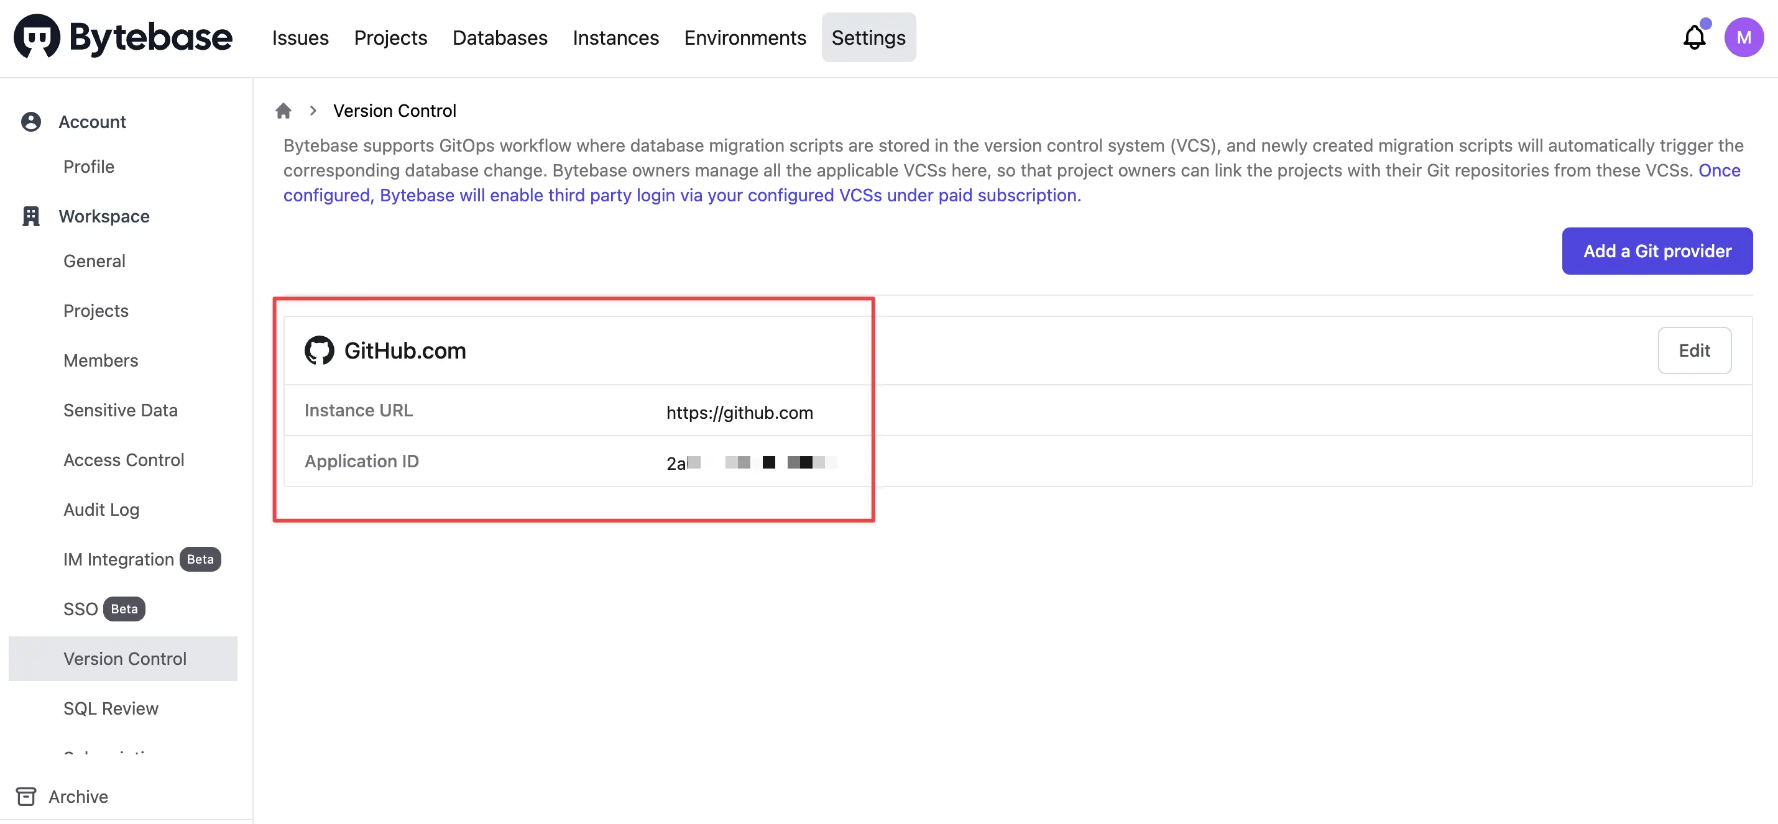Select Profile under Account
Viewport: 1778px width, 824px height.
[x=88, y=167]
